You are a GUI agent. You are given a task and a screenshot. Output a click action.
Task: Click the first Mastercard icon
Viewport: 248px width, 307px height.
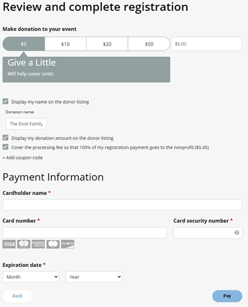[x=23, y=244]
